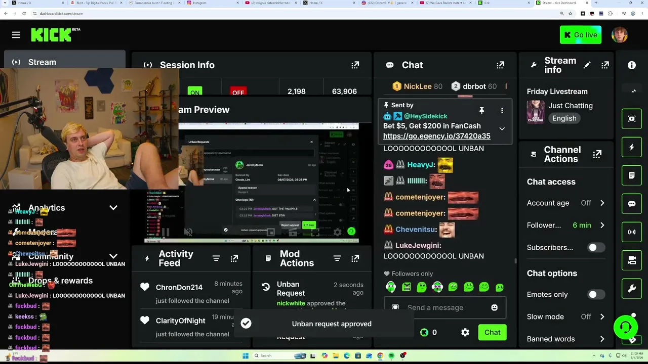Open the wrench sidebar shortcut
This screenshot has height=364, width=648.
click(632, 289)
